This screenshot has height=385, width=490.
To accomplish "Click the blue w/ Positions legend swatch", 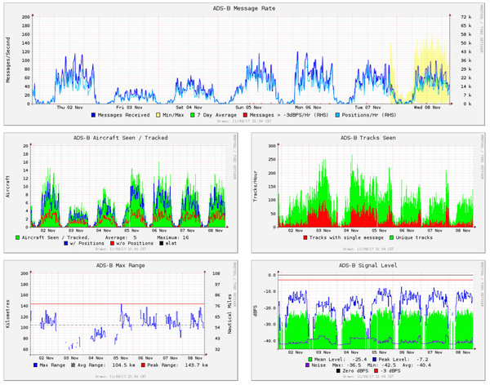I will tap(65, 243).
